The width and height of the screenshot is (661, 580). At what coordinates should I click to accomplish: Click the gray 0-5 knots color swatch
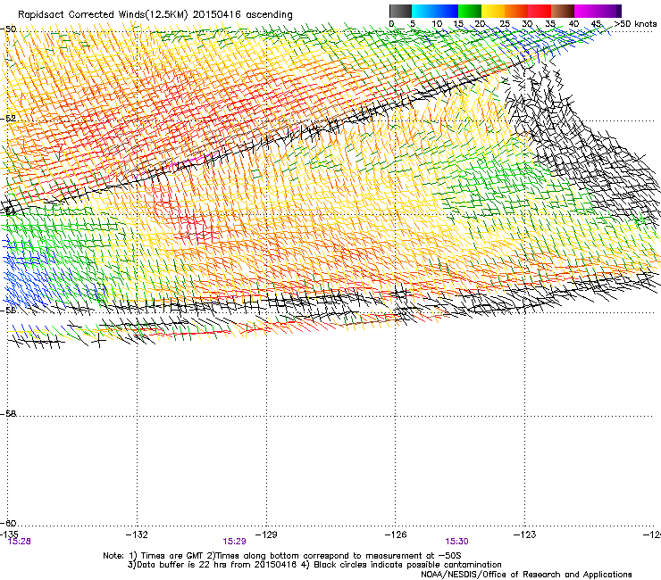click(x=400, y=11)
